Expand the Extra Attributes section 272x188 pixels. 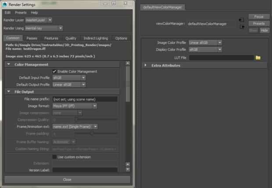(x=146, y=65)
